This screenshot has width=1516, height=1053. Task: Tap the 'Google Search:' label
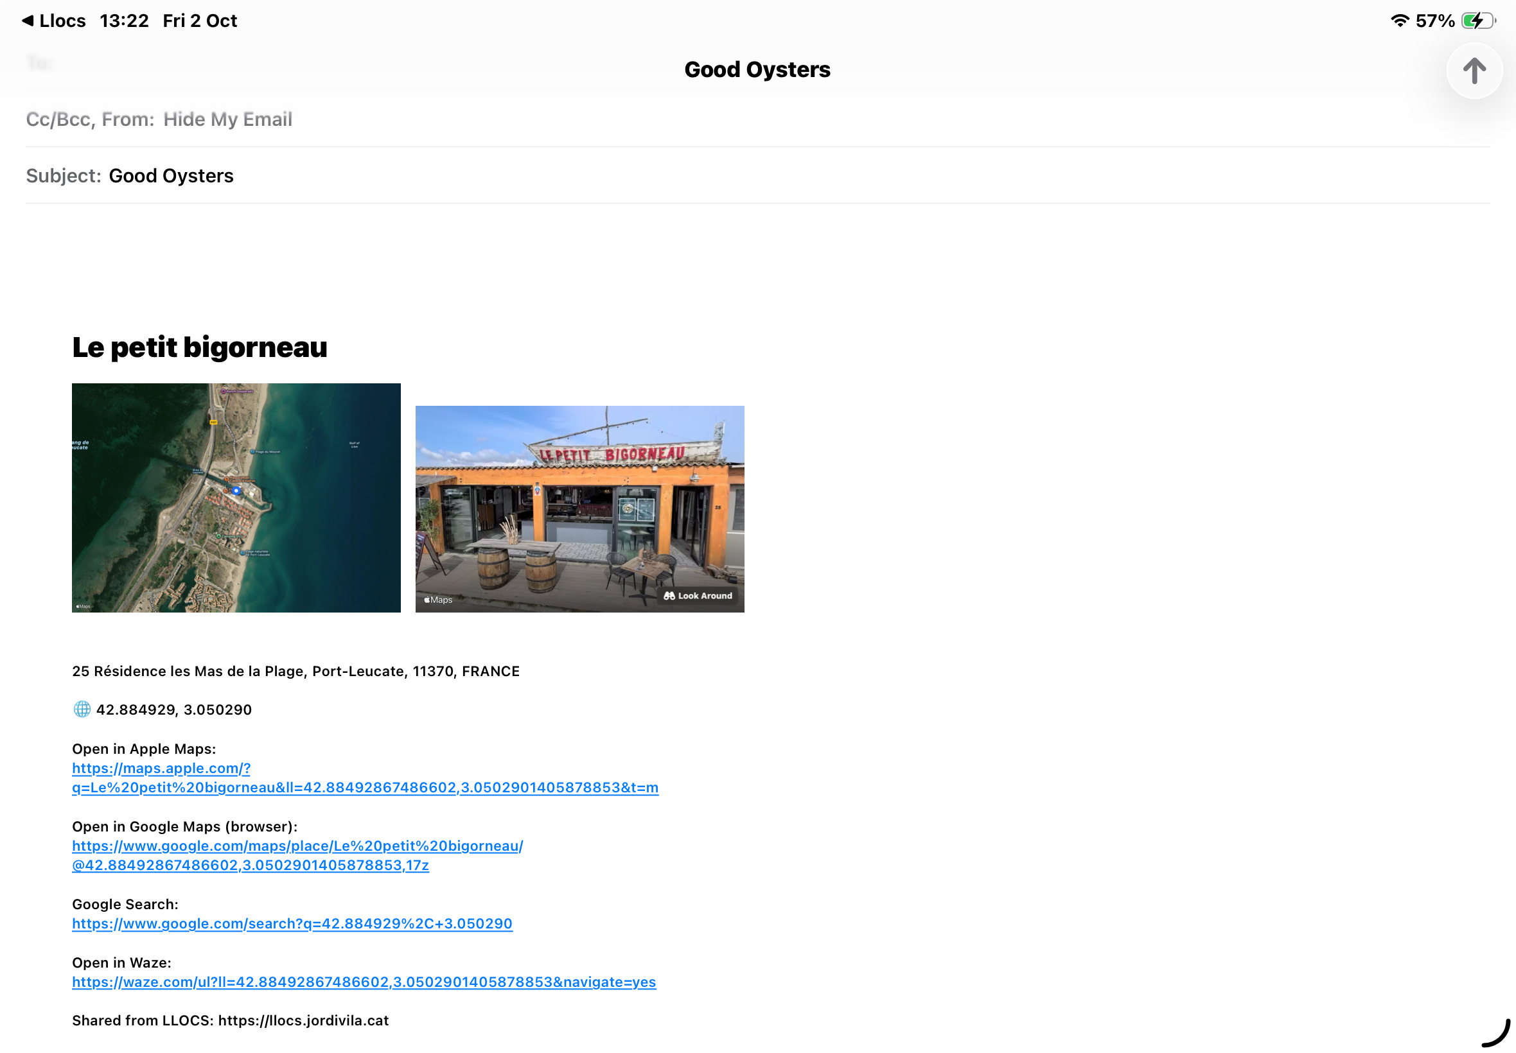tap(125, 904)
